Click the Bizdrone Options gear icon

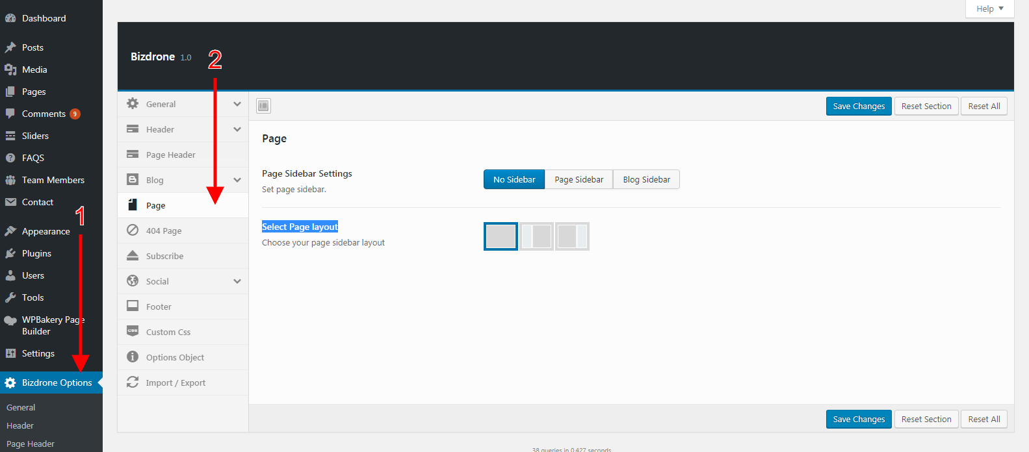tap(10, 383)
